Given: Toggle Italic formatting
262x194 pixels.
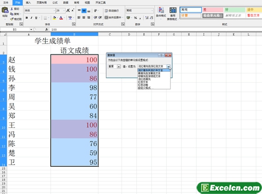Looking at the screenshot, I should click(31, 18).
